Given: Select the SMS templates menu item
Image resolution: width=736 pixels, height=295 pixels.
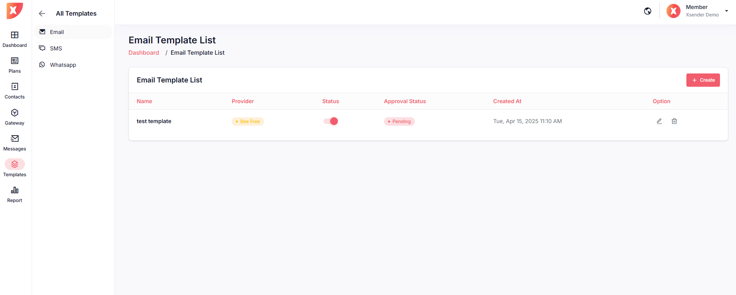Looking at the screenshot, I should [x=56, y=48].
